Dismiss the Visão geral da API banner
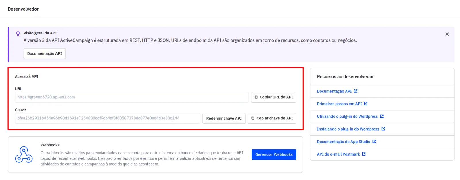Image resolution: width=460 pixels, height=180 pixels. (447, 34)
